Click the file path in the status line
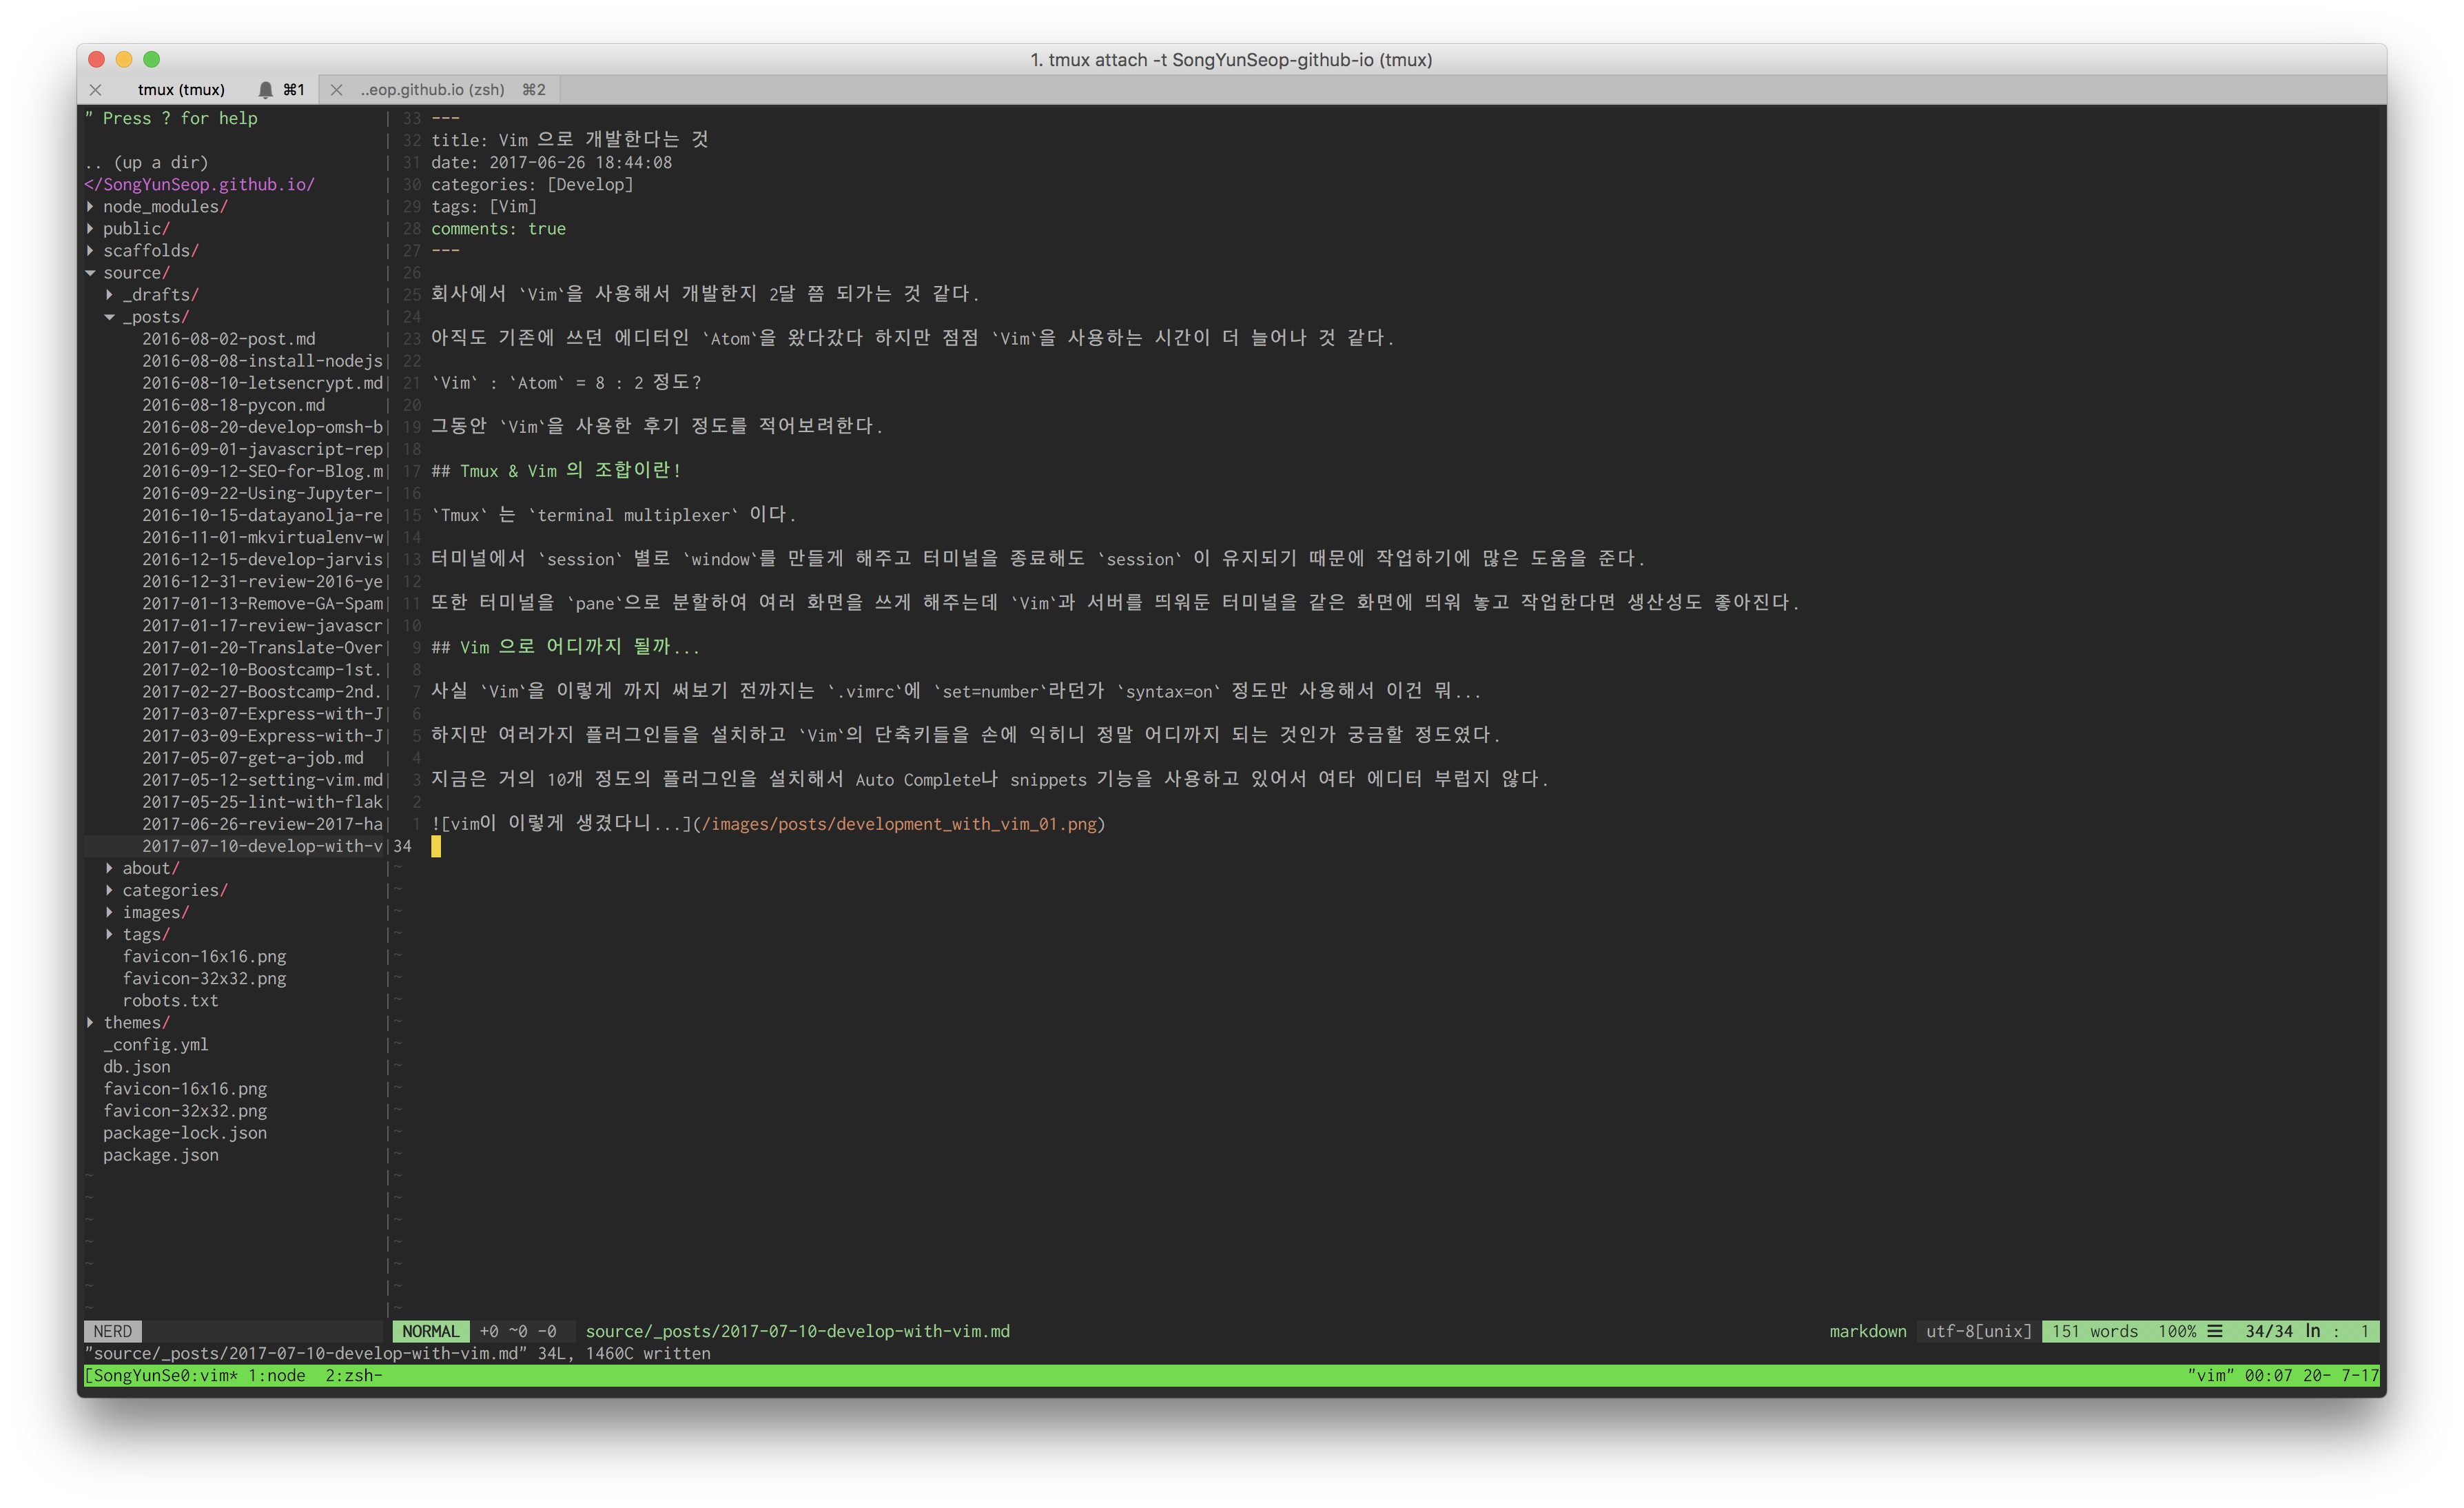This screenshot has height=1508, width=2464. point(797,1331)
